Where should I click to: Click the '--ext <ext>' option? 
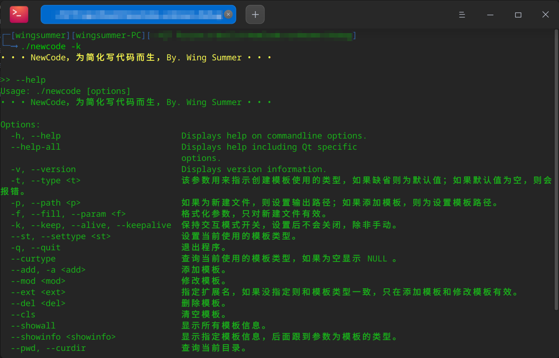pyautogui.click(x=38, y=292)
